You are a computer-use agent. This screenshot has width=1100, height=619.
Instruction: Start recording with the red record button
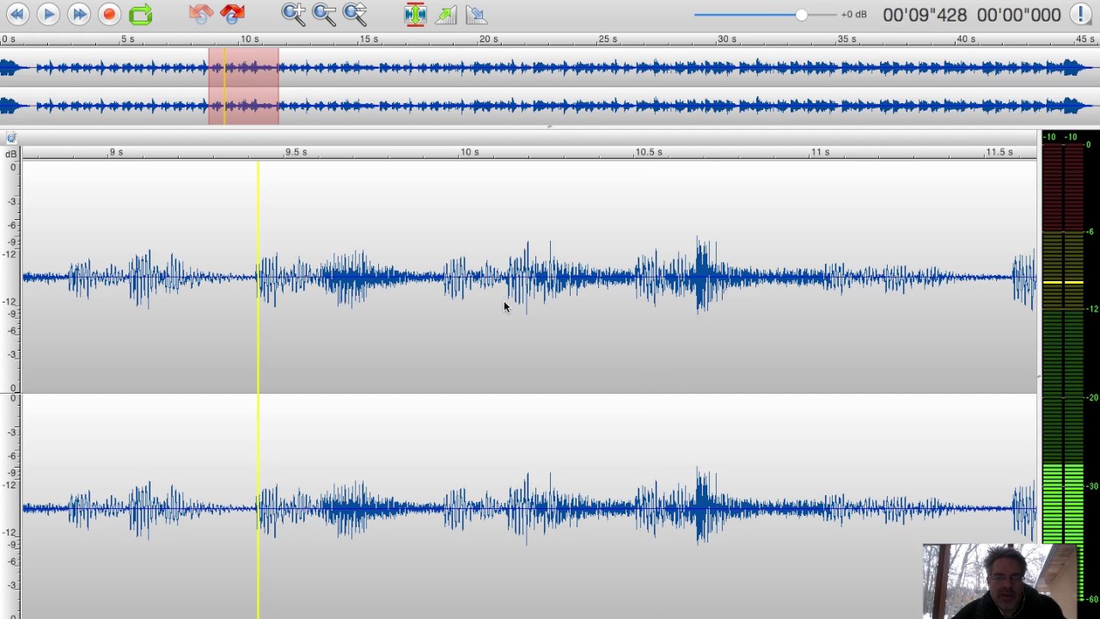point(109,14)
